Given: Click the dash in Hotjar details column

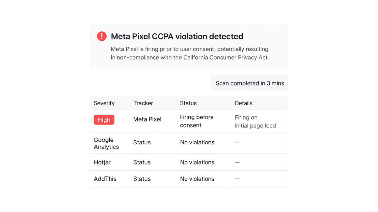Looking at the screenshot, I should 237,162.
